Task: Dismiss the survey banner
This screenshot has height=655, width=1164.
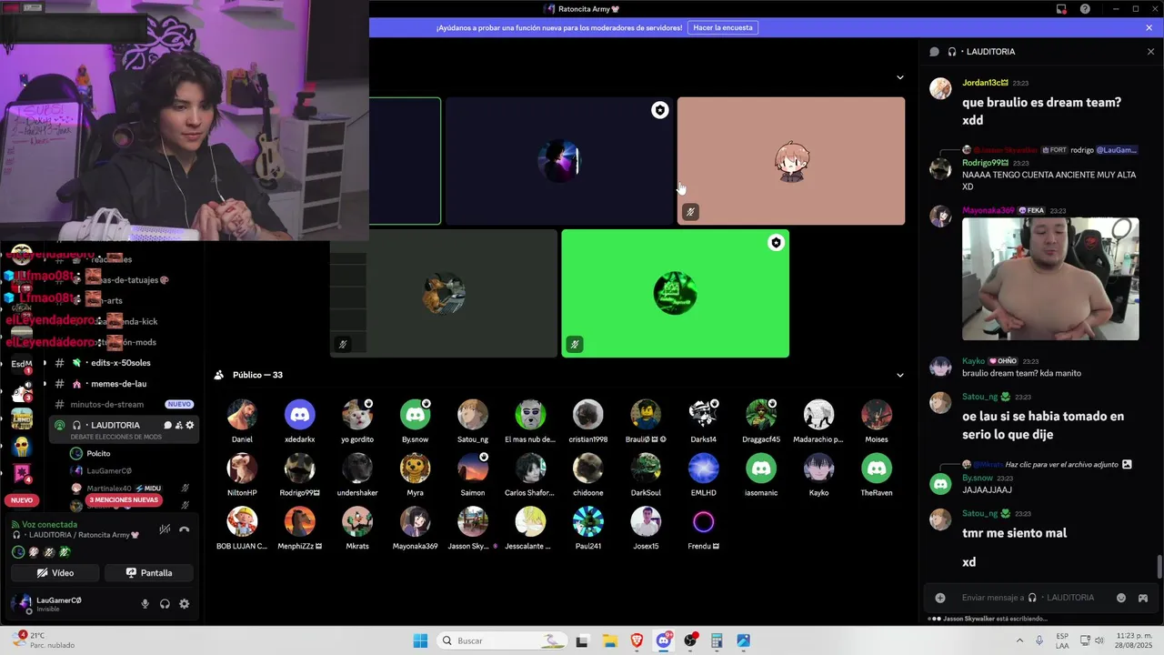Action: pos(1149,28)
